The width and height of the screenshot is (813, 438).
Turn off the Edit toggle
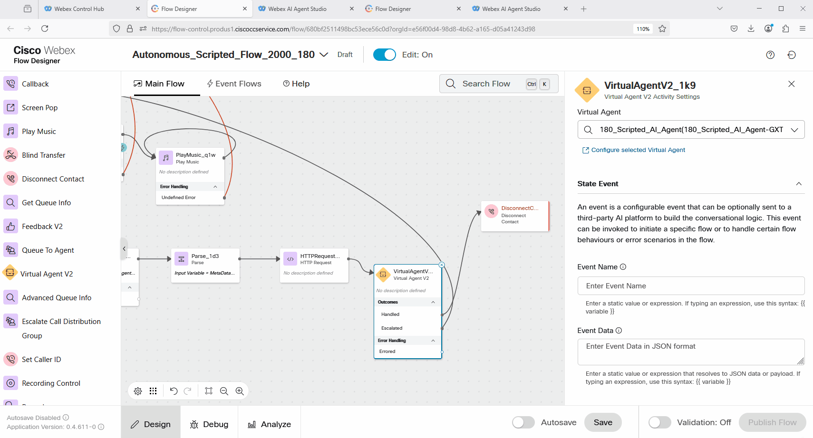point(384,55)
